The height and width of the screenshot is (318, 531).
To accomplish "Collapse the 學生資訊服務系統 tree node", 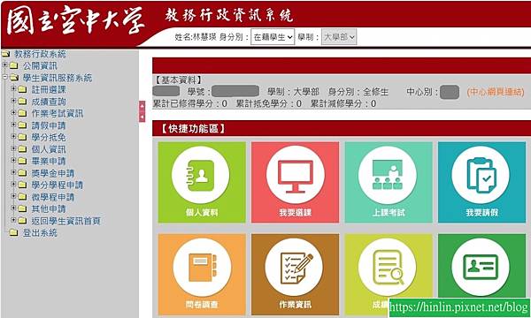I will (5, 77).
